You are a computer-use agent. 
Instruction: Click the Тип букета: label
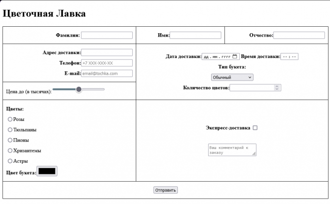click(232, 67)
